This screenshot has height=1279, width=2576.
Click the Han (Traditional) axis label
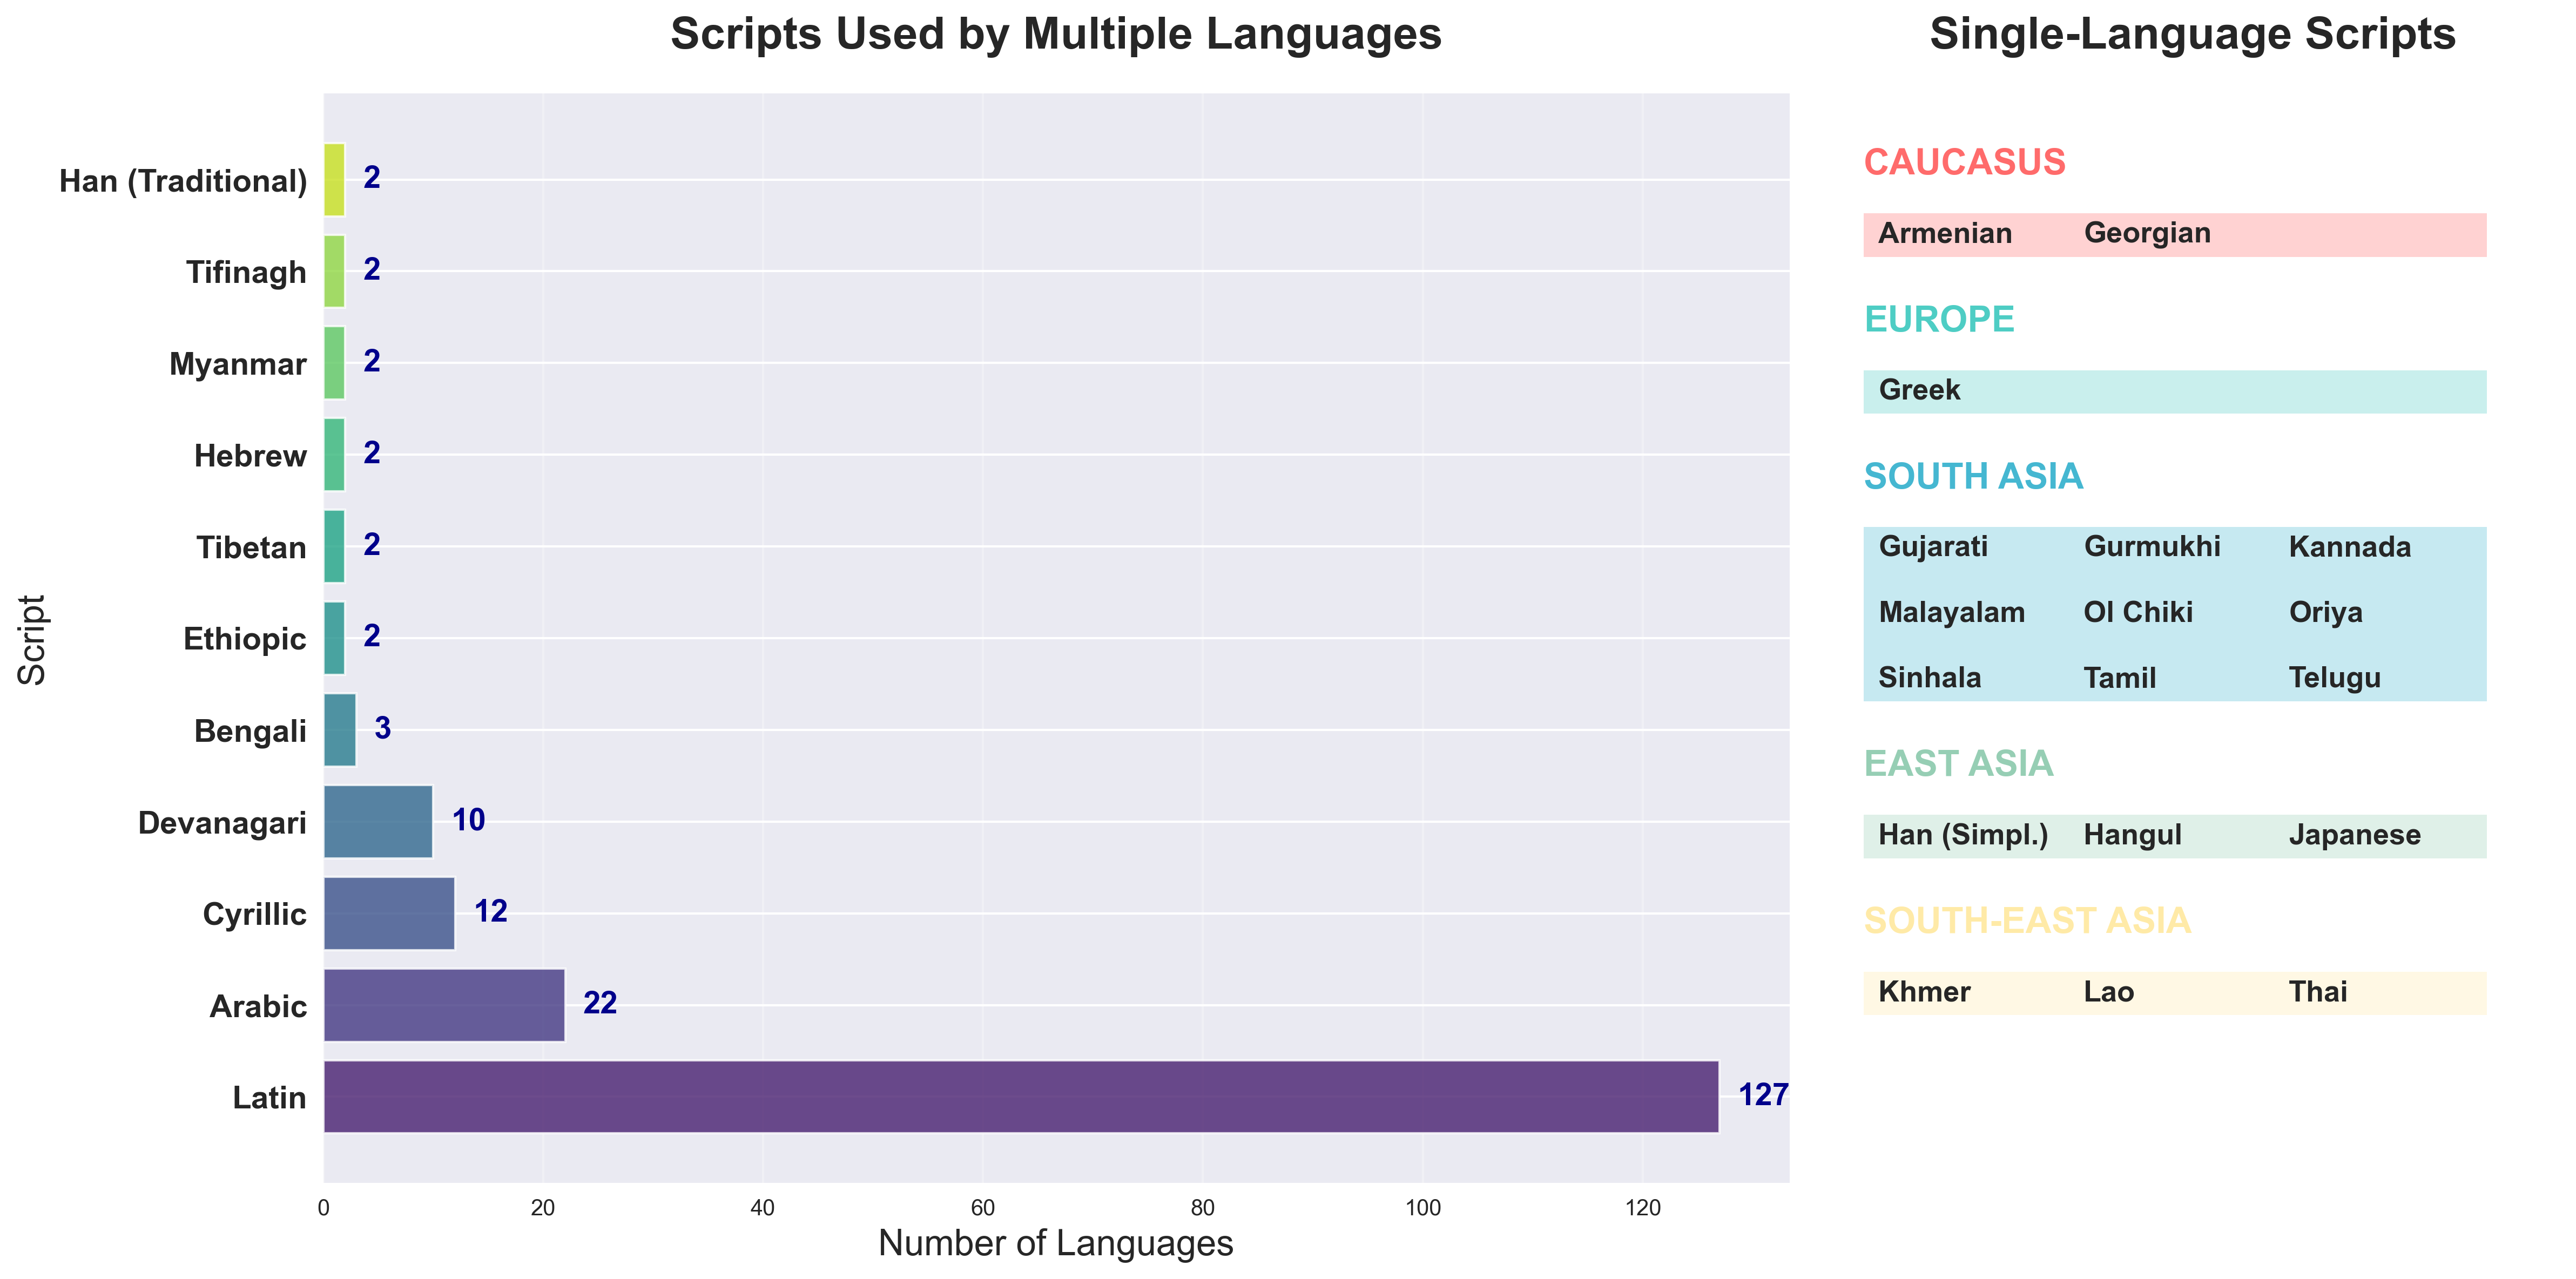coord(183,181)
